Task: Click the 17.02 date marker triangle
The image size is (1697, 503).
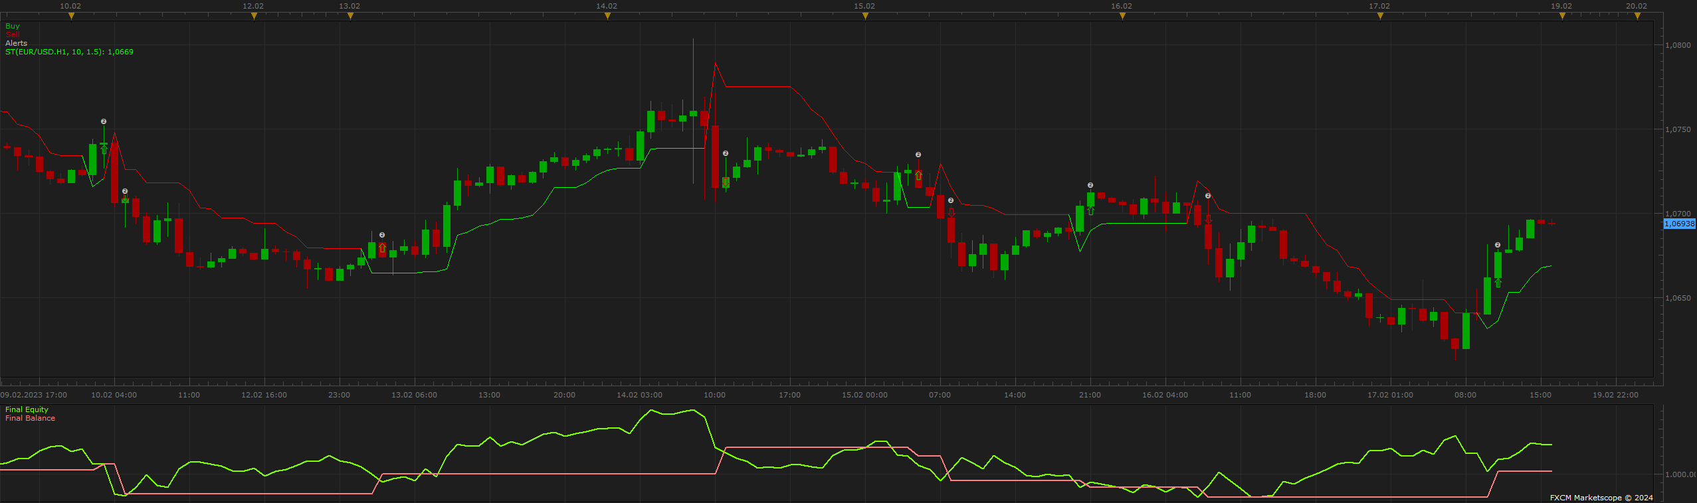Action: coord(1380,16)
